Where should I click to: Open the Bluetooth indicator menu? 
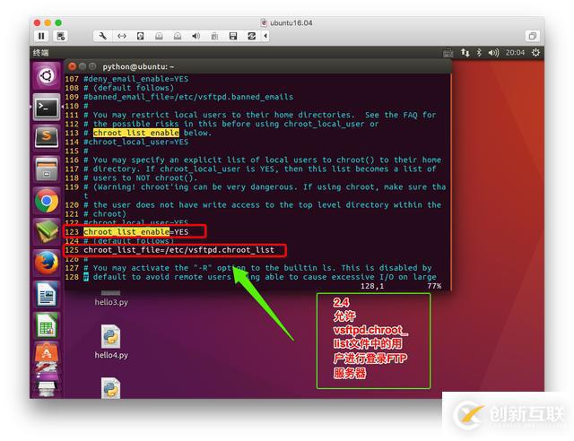pyautogui.click(x=479, y=53)
